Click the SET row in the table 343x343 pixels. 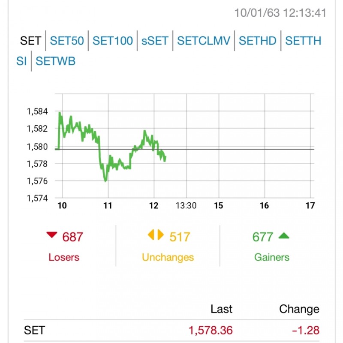tap(171, 331)
